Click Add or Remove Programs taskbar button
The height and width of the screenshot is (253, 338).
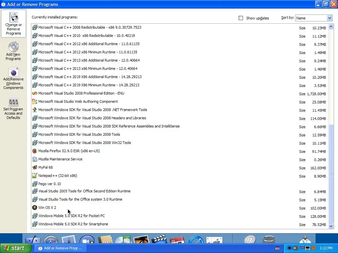(60, 248)
